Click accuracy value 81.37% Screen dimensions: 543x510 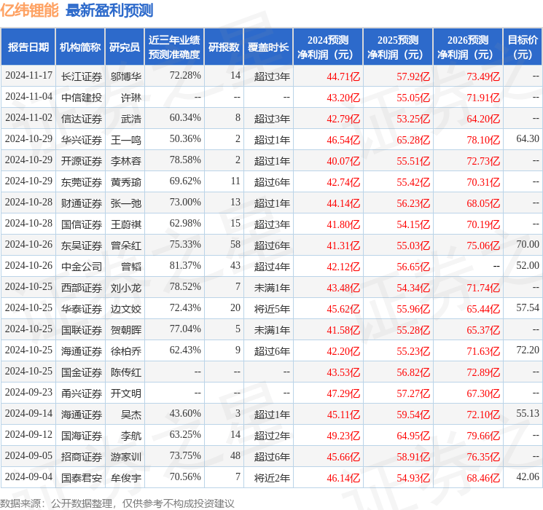[x=185, y=265]
